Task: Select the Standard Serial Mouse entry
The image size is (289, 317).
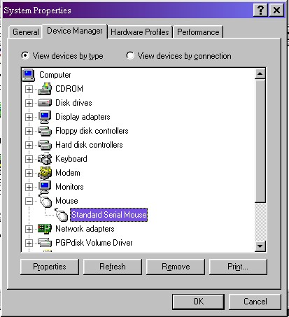Action: [109, 215]
